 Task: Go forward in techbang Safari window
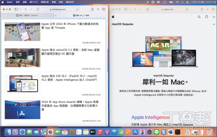[31, 9]
